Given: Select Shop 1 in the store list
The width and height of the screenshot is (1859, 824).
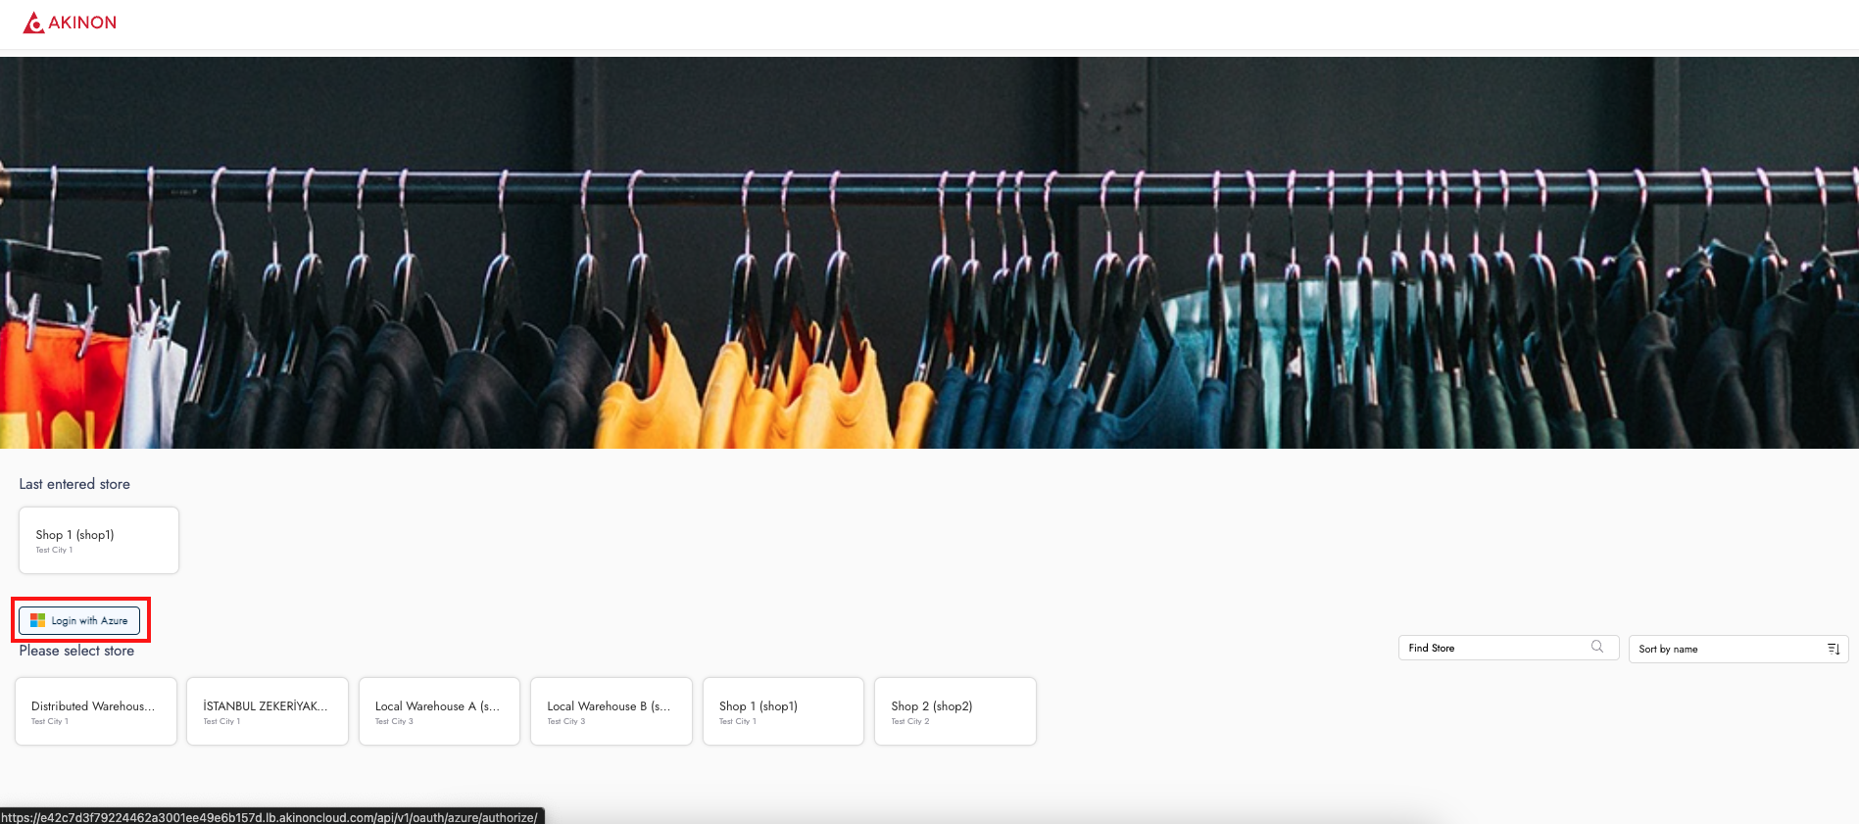Looking at the screenshot, I should click(783, 711).
